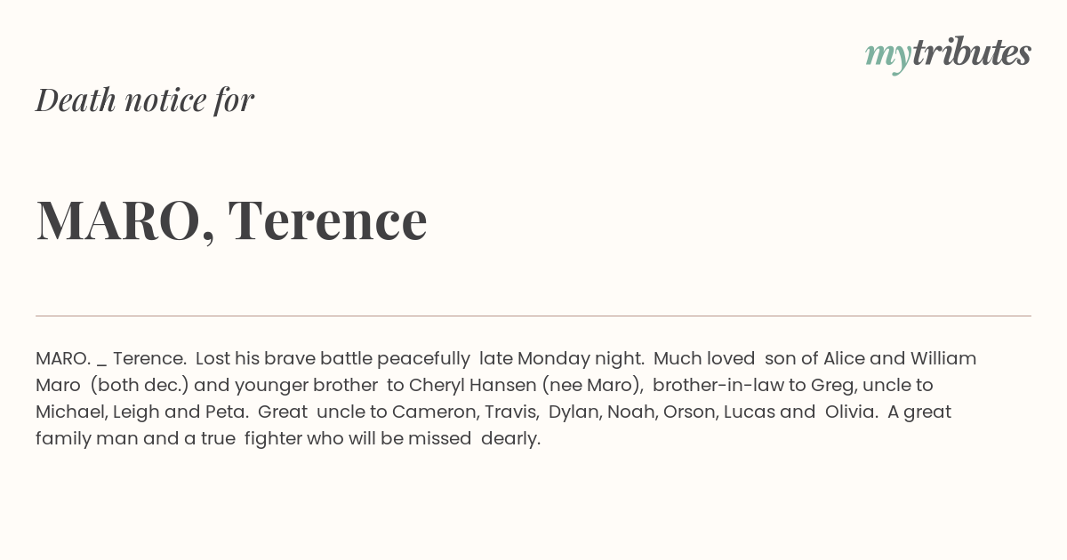Click 'family man' in the final line

click(78, 438)
